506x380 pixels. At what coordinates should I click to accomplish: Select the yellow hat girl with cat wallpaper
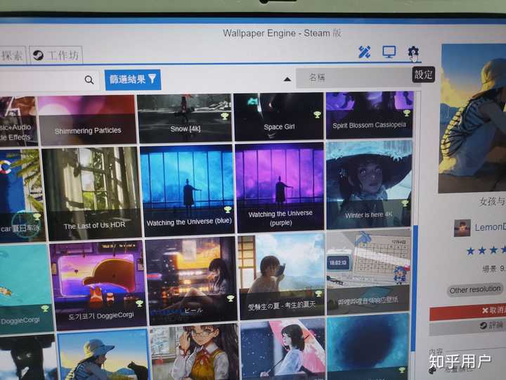(x=103, y=355)
